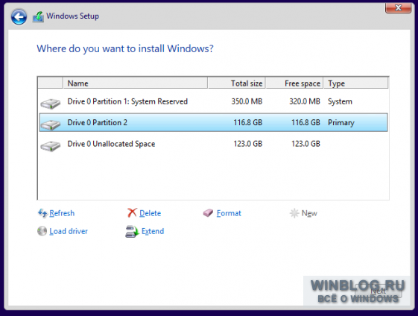Click the drive icon for System Reserved partition

point(51,104)
